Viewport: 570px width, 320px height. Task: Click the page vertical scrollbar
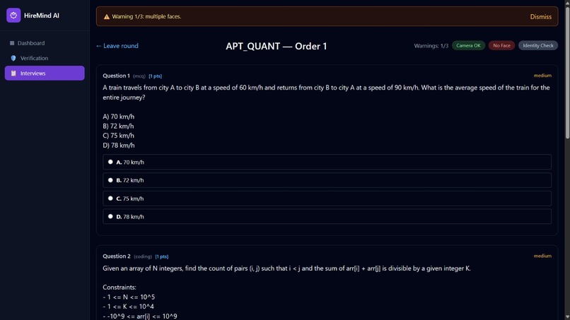(x=567, y=73)
